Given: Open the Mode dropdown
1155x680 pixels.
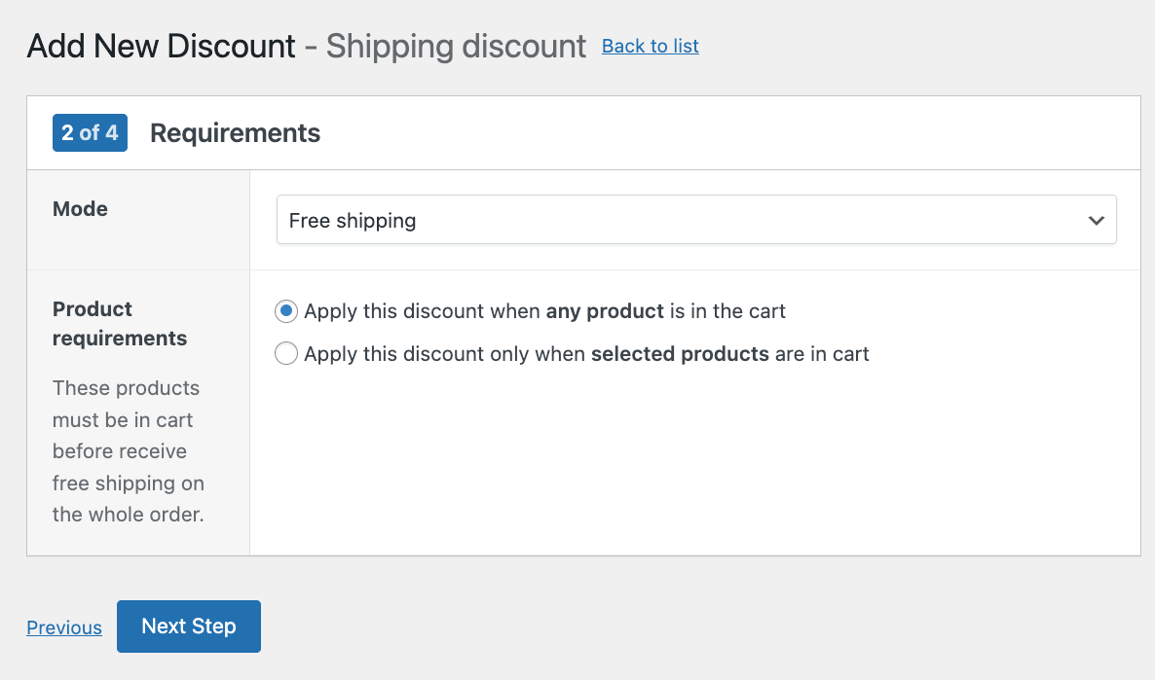Looking at the screenshot, I should pos(695,221).
